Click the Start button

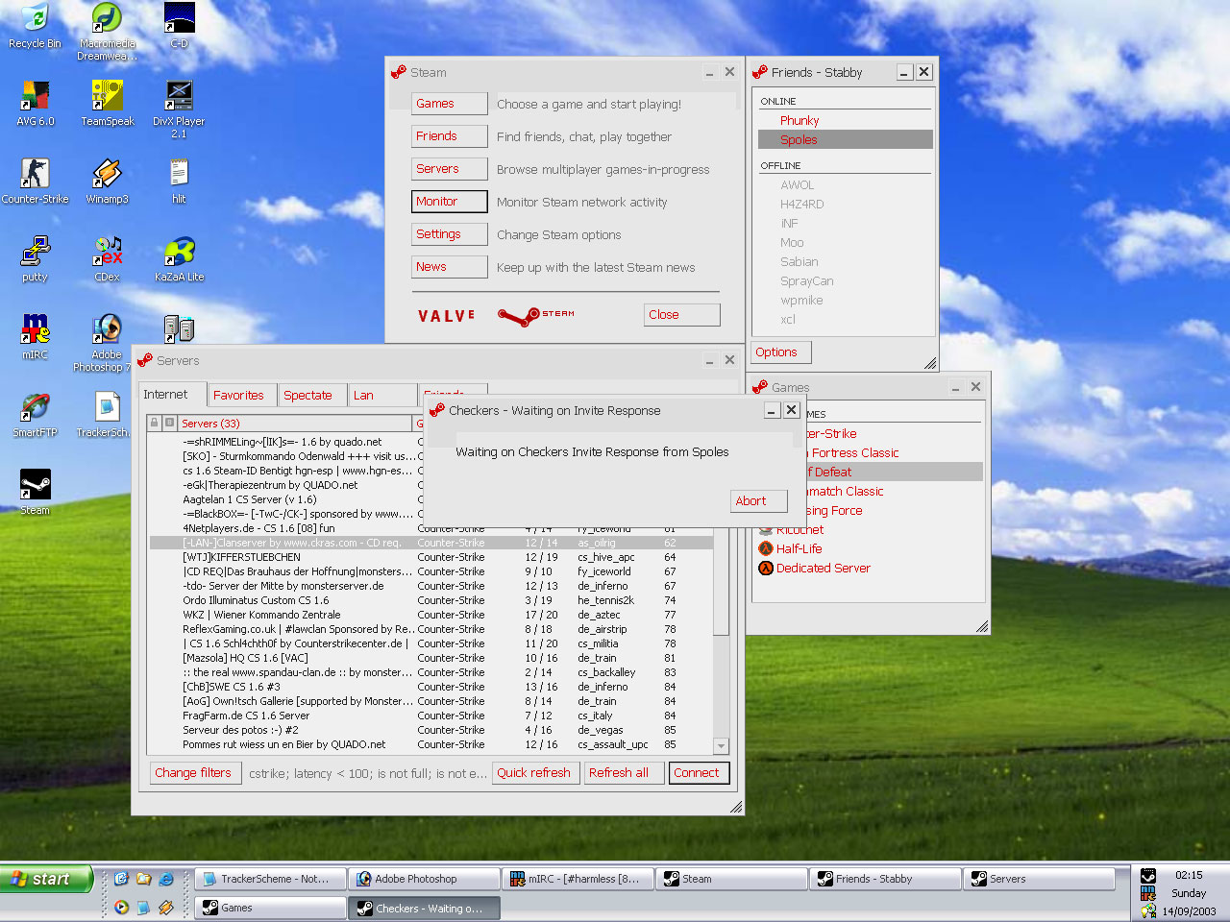(46, 879)
